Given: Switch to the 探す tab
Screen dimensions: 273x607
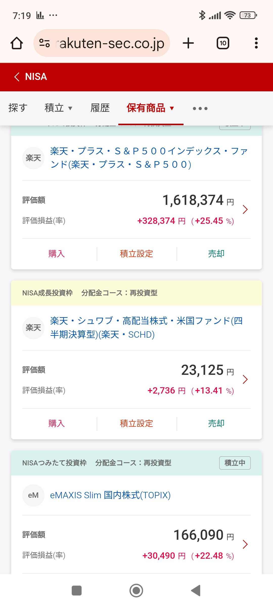Looking at the screenshot, I should [x=18, y=108].
